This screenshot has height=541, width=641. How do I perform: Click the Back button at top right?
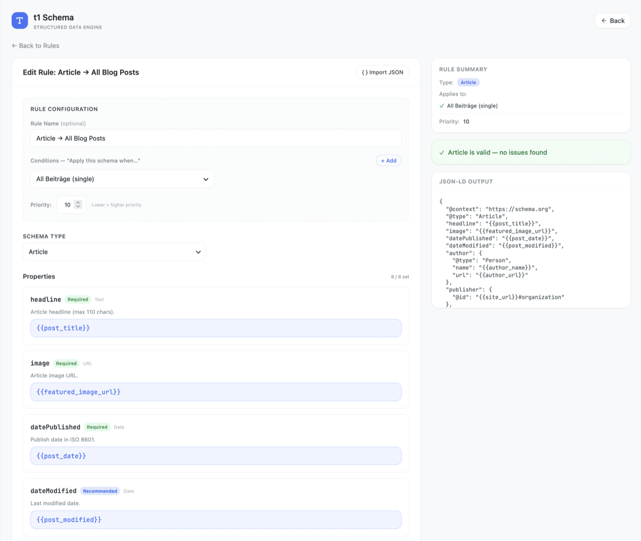tap(612, 21)
